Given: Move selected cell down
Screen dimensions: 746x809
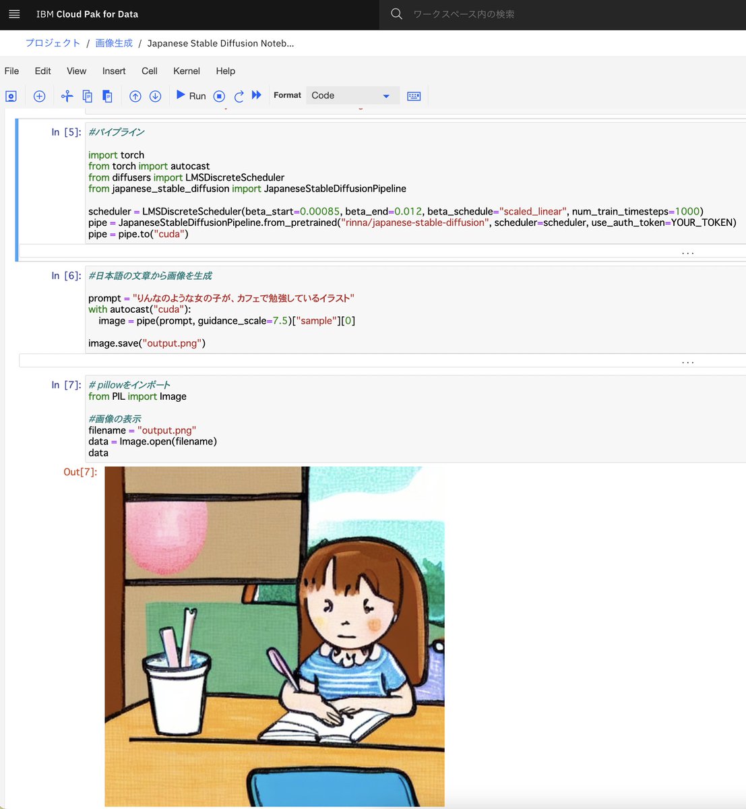Looking at the screenshot, I should (x=155, y=96).
